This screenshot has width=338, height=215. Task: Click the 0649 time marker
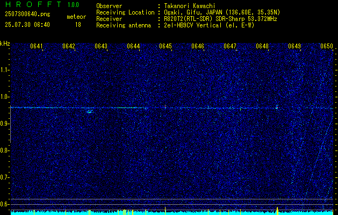pos(294,46)
